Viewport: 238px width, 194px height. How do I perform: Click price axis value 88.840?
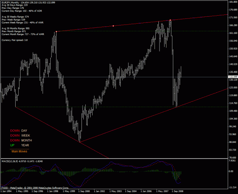233,142
